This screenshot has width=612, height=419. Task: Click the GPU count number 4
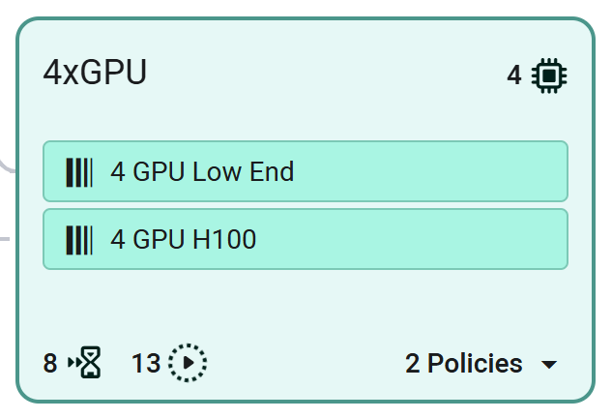(x=514, y=75)
